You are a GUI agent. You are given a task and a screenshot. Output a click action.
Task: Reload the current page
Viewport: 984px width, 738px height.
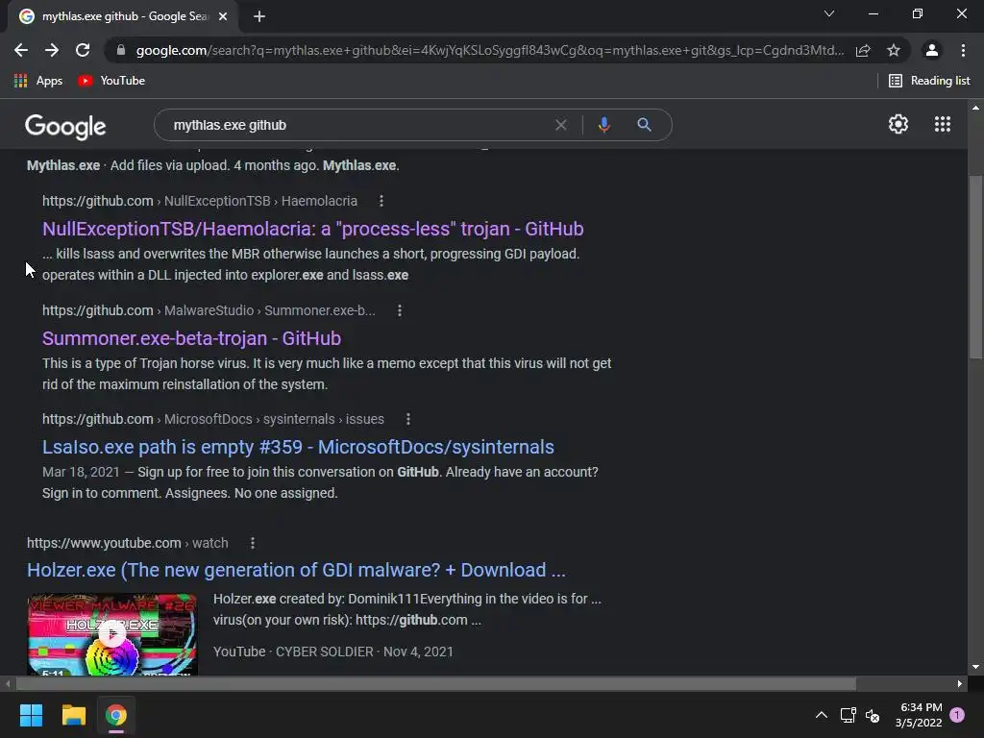(83, 50)
